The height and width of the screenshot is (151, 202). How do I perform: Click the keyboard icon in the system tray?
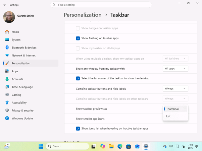[171, 146]
